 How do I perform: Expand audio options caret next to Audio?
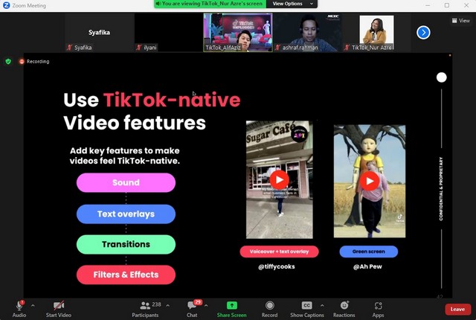point(33,305)
